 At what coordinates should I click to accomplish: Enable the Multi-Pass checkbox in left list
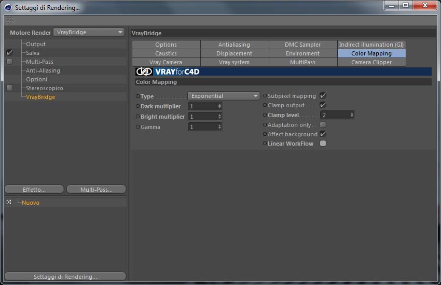click(x=9, y=61)
